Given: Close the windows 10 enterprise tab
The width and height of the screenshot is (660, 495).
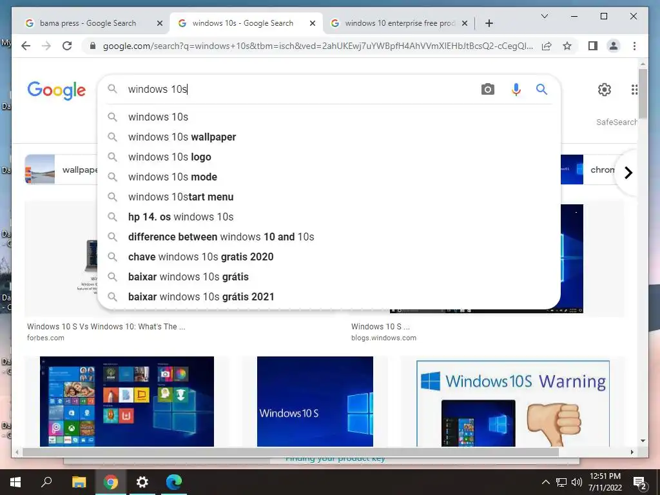Looking at the screenshot, I should point(465,24).
